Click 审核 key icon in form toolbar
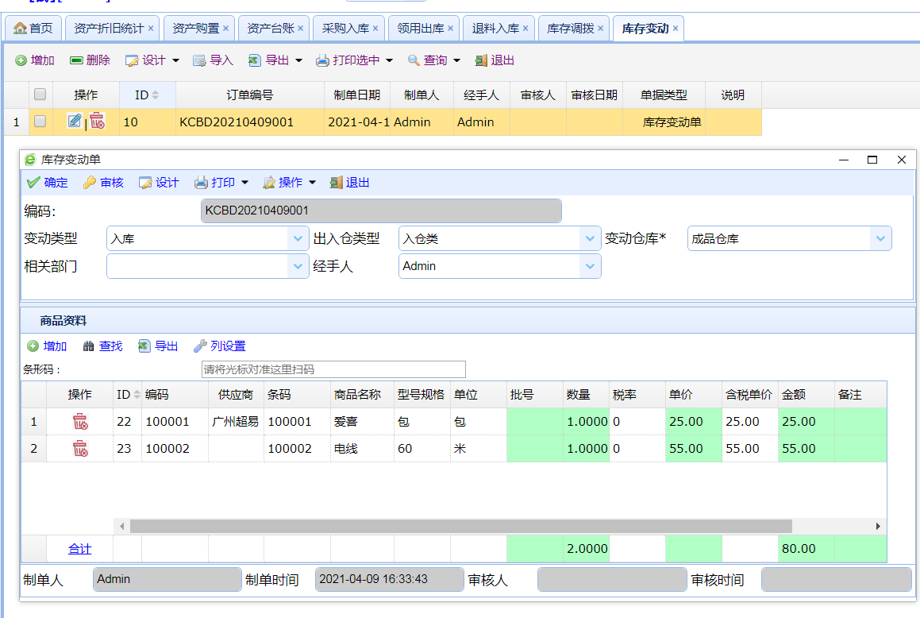 (103, 183)
